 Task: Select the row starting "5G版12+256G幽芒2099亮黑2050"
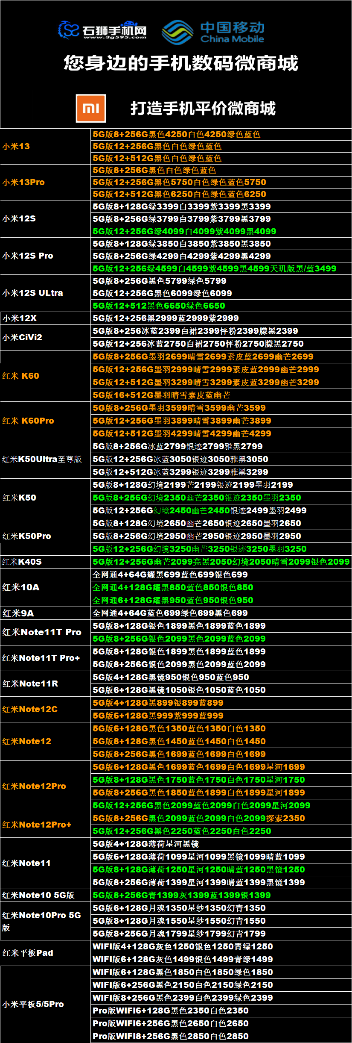[221, 562]
